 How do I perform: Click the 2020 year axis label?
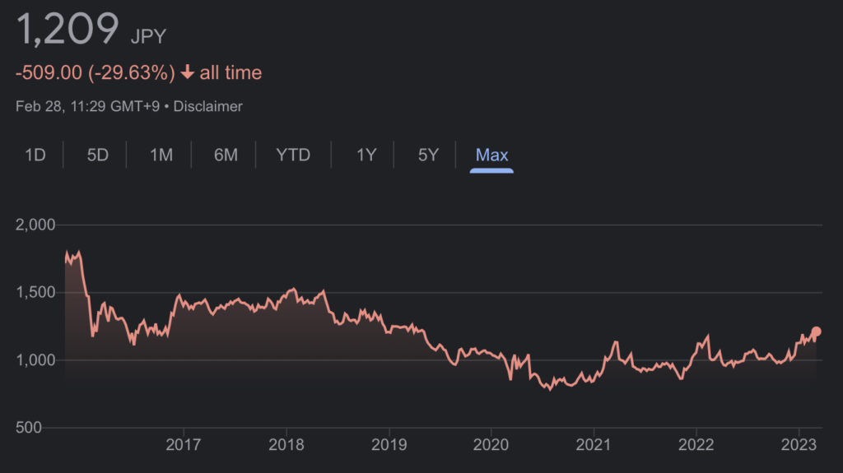coord(491,444)
